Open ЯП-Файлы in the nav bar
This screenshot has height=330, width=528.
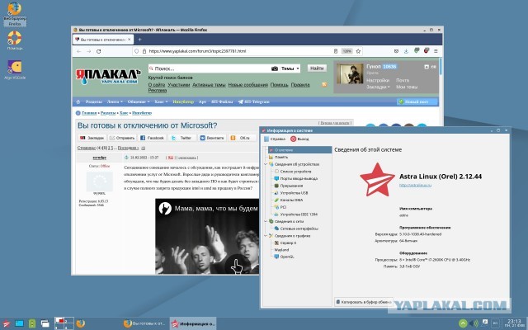[x=222, y=101]
